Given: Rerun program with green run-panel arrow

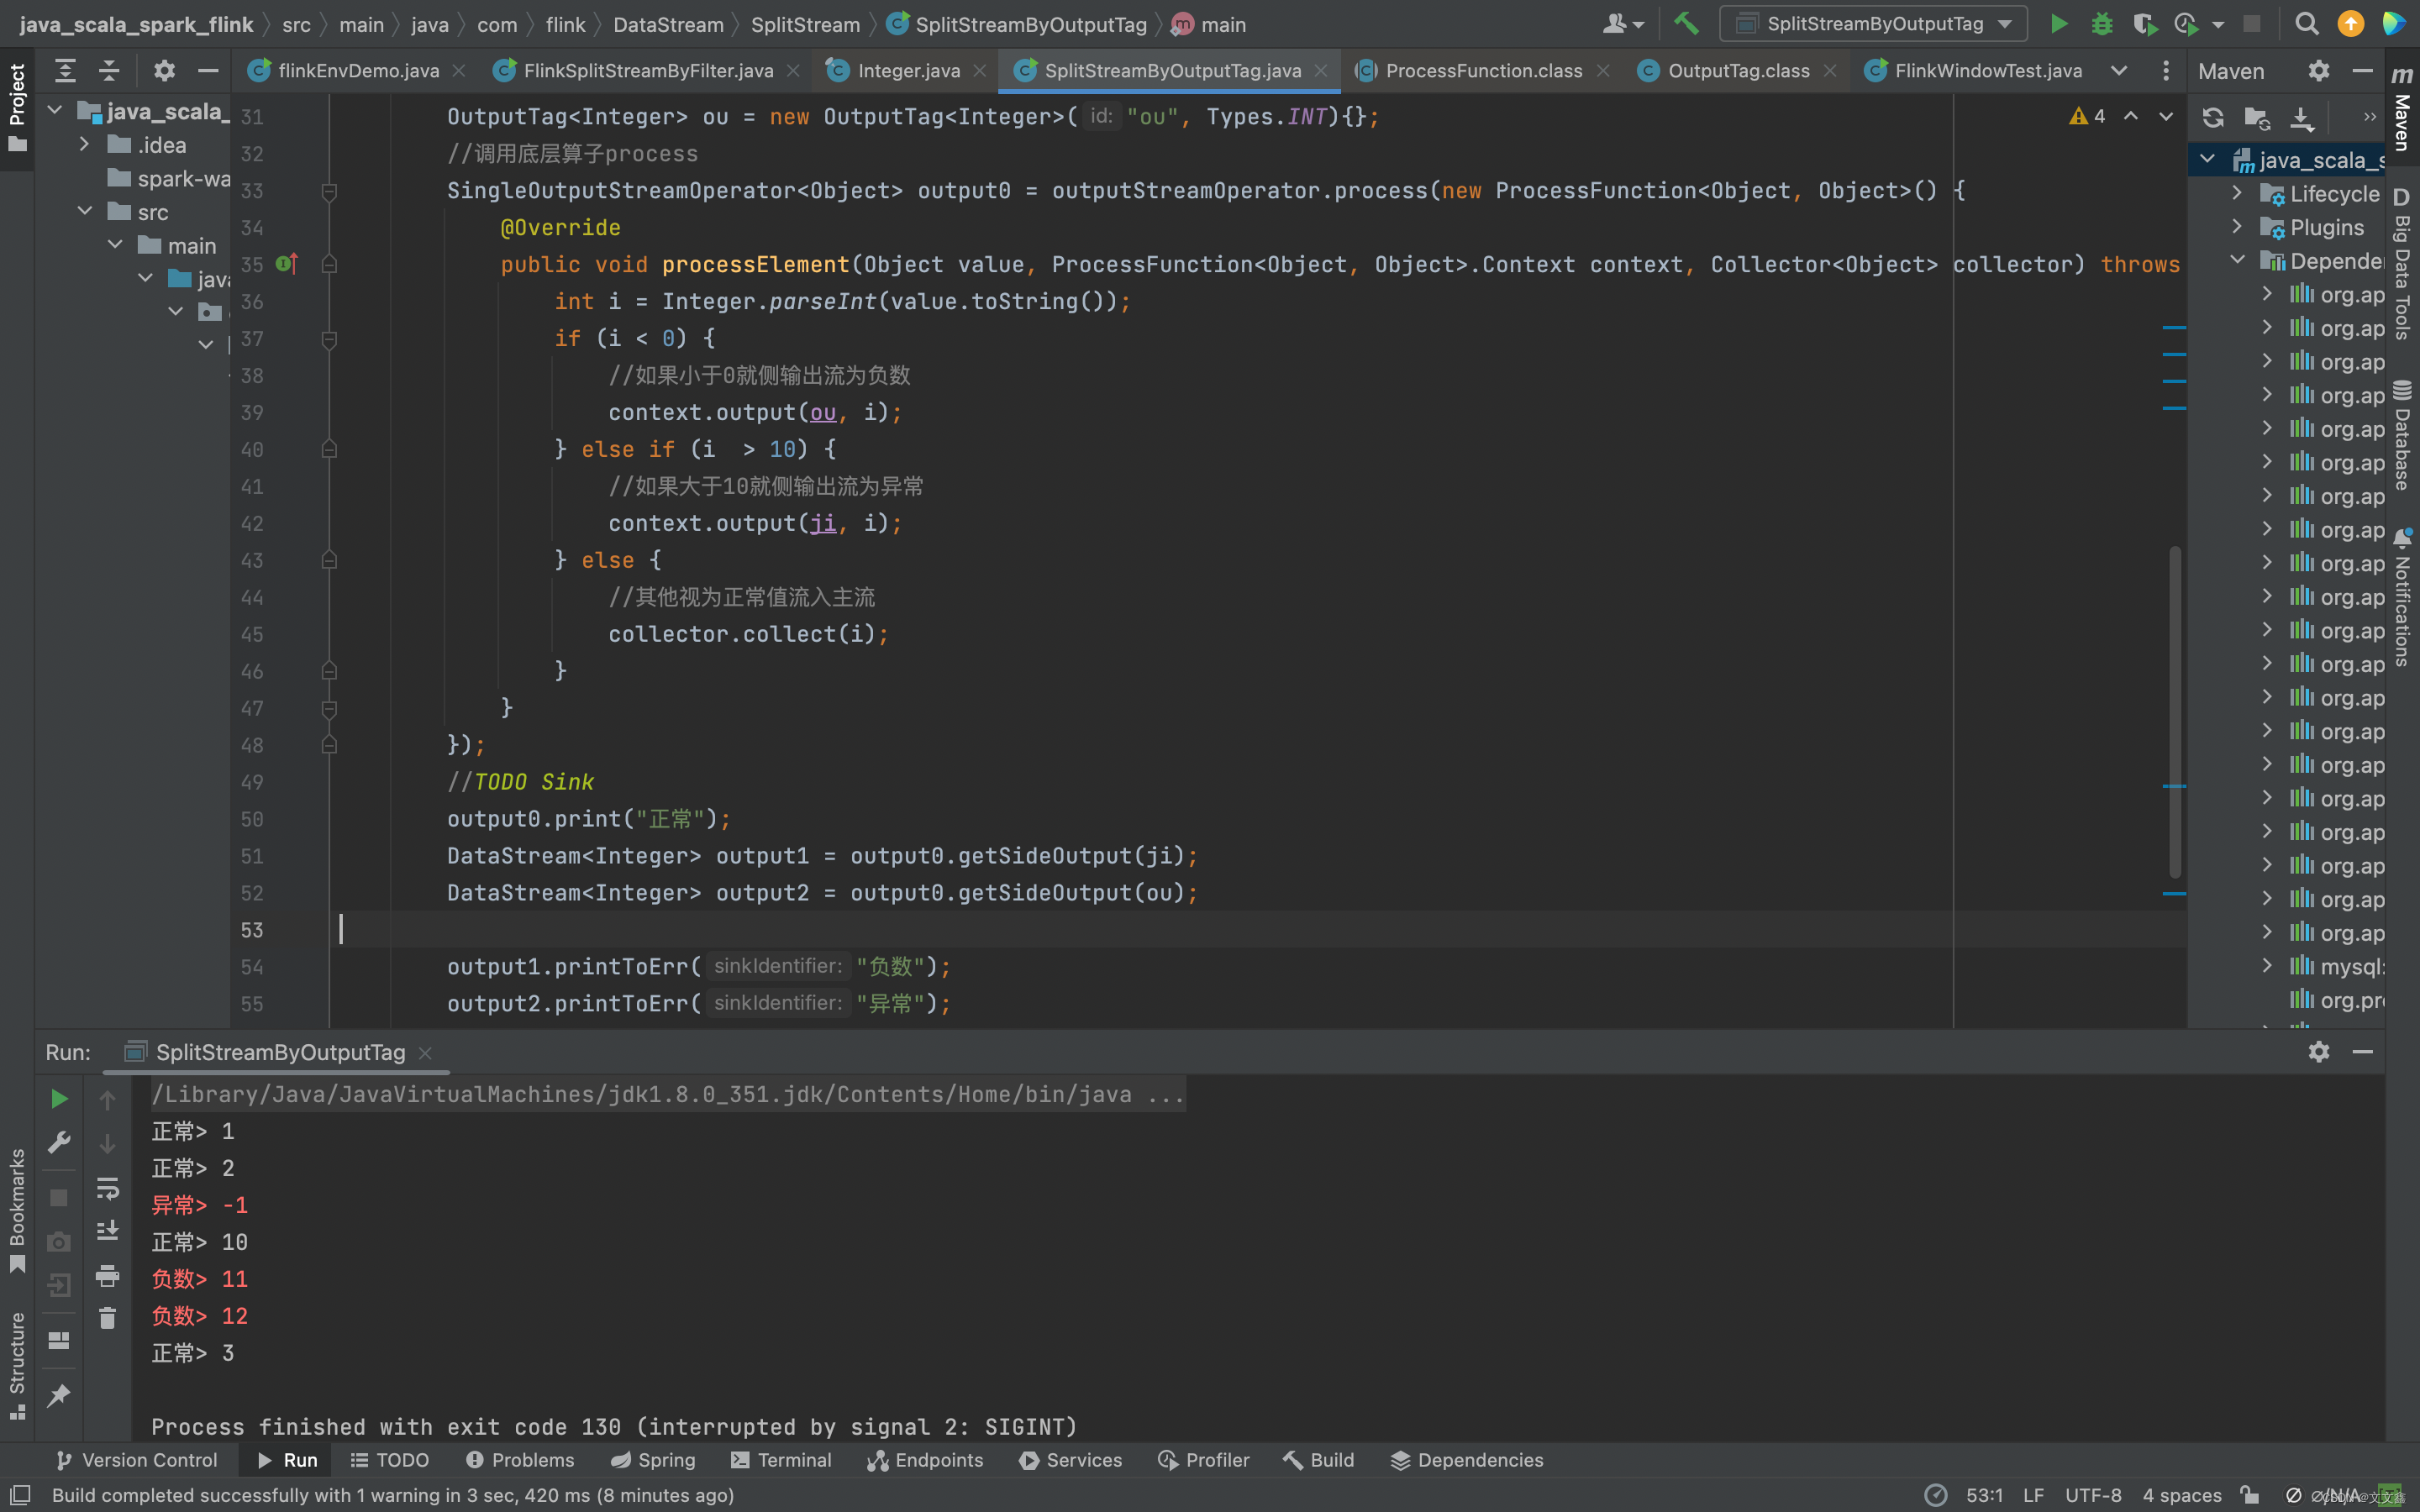Looking at the screenshot, I should click(59, 1099).
